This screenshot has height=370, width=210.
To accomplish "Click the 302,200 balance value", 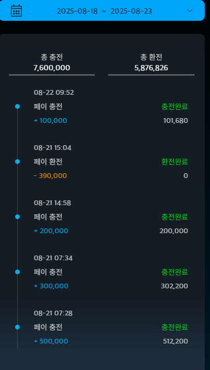I will click(175, 286).
